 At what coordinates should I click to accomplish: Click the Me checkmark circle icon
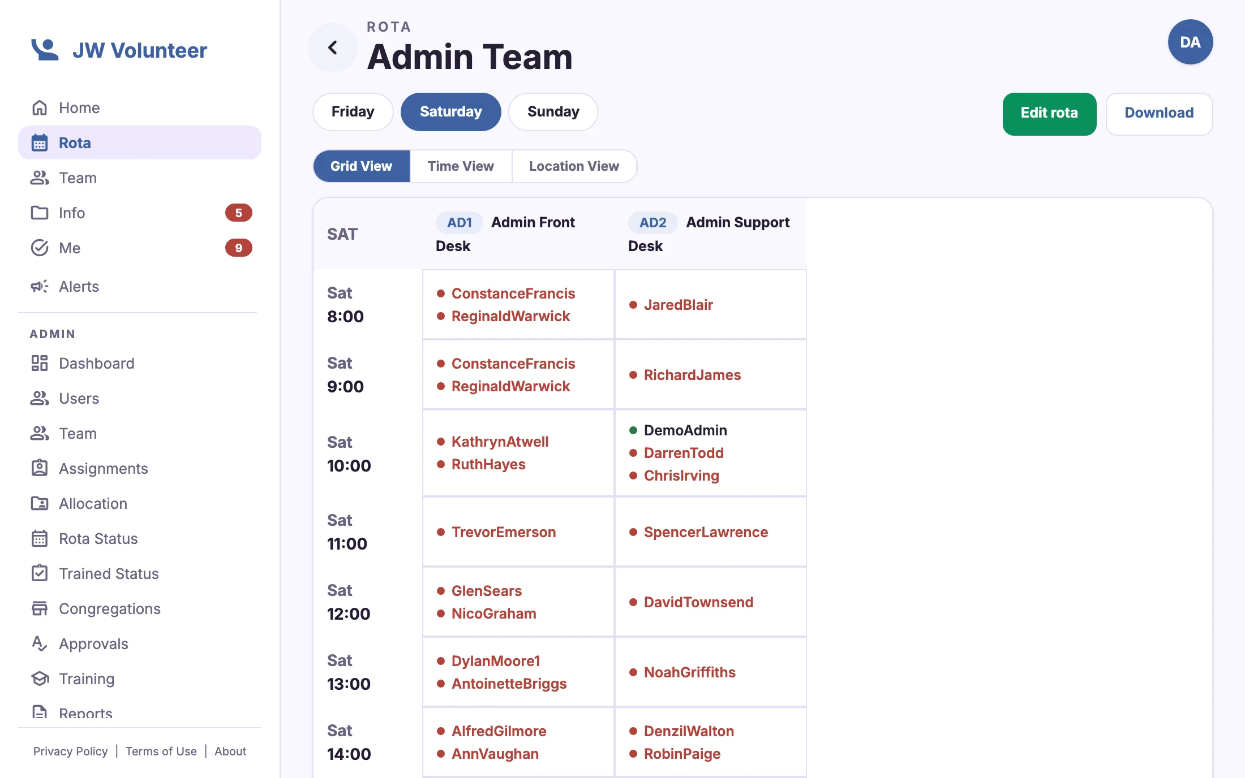(x=40, y=248)
